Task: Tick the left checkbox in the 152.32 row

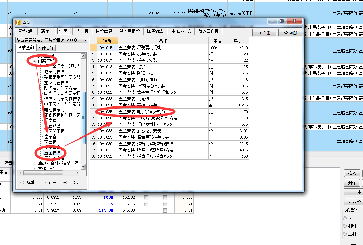Action: pos(146,198)
